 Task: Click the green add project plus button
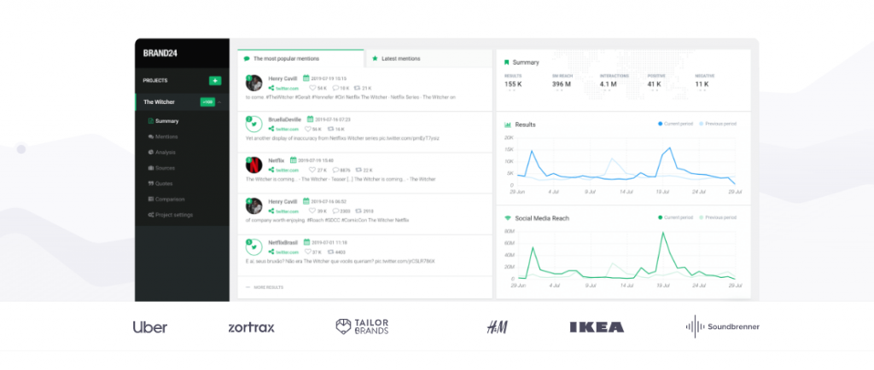[215, 81]
